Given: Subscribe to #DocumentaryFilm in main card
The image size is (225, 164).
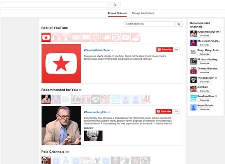Looking at the screenshot, I should tap(164, 111).
